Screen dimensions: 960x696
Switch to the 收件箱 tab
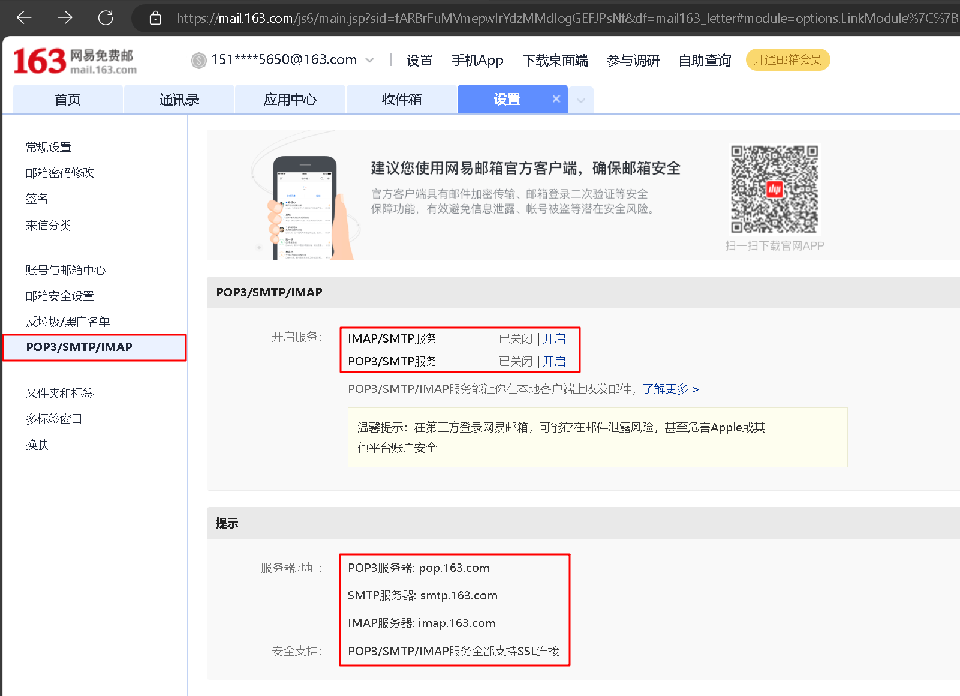401,99
